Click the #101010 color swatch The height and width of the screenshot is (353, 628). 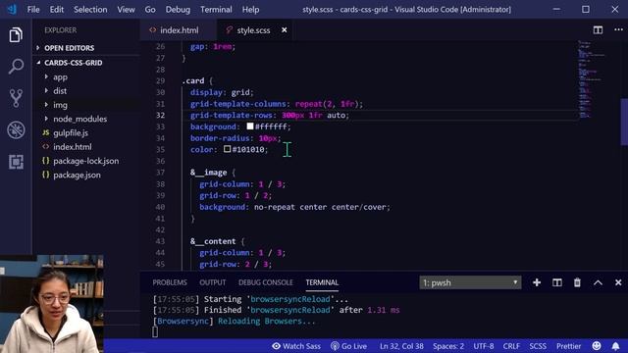click(x=227, y=149)
